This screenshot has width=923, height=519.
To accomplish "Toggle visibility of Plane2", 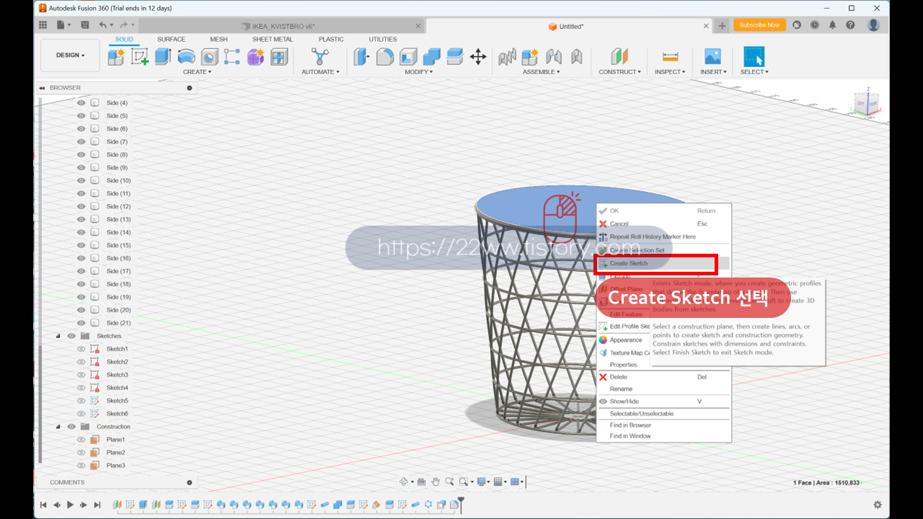I will click(x=81, y=453).
